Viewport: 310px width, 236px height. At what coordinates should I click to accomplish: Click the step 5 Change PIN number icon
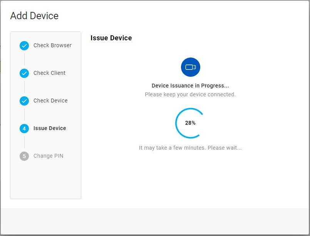[24, 156]
